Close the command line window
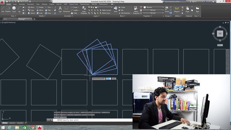The height and width of the screenshot is (130, 231). [49, 120]
